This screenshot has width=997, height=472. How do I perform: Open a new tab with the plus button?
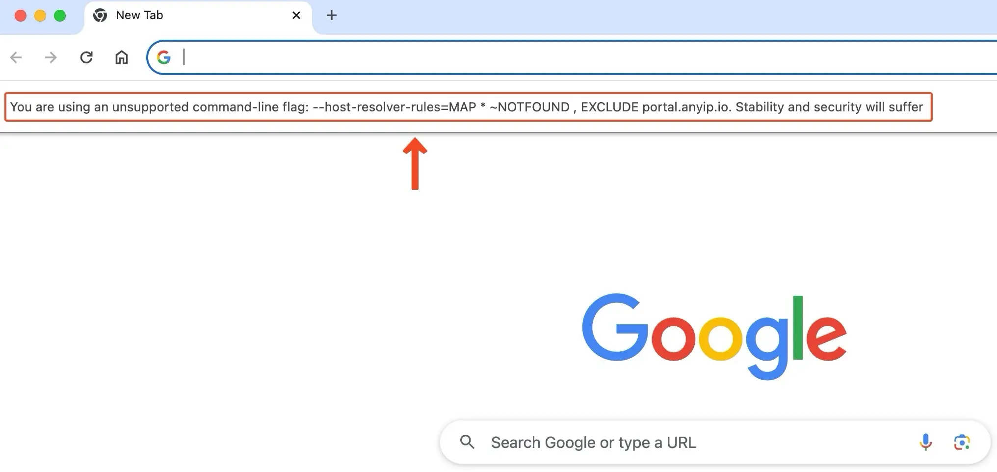click(332, 15)
